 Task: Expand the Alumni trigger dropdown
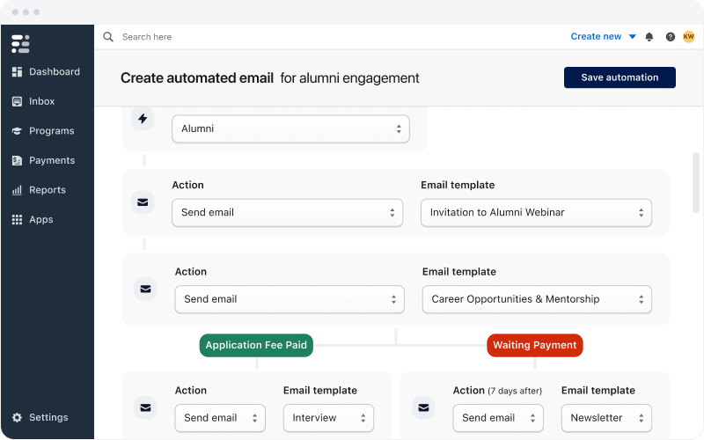(290, 128)
